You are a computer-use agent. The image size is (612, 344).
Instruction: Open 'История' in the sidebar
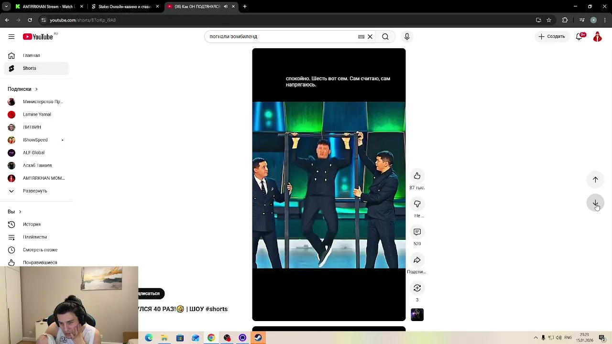(36, 225)
